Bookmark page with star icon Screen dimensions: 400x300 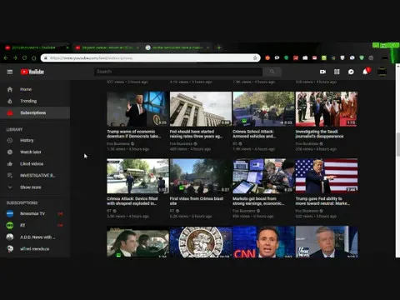pos(255,57)
